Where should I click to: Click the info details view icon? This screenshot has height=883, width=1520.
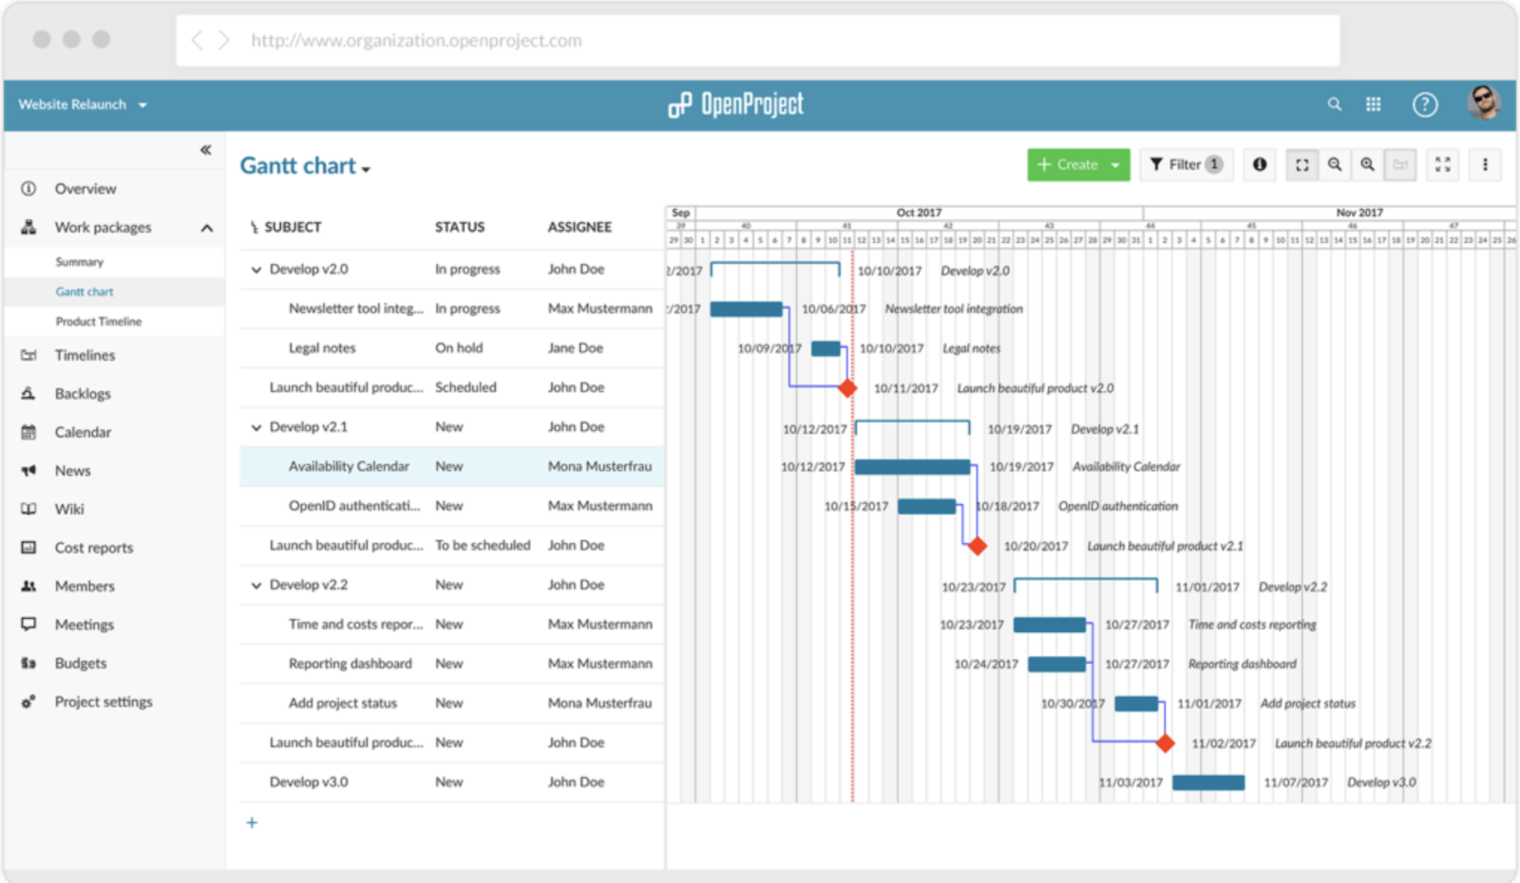pos(1260,164)
